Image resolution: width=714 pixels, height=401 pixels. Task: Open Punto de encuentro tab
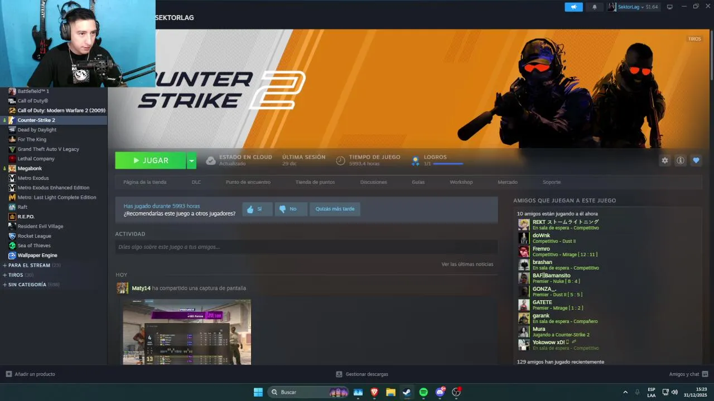point(248,182)
